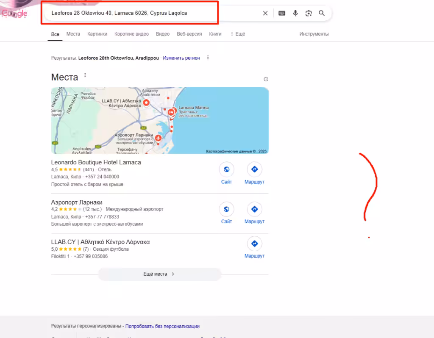Open Leonardo Boutique Hotel Larnaca listing
Screen dimensions: 434x338
[x=96, y=162]
